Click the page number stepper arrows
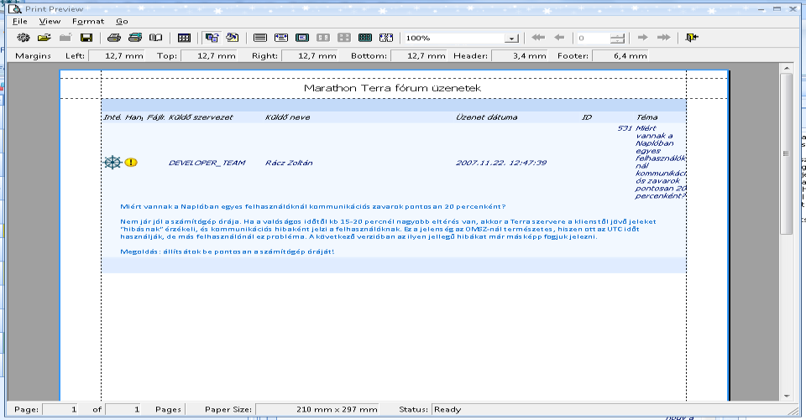This screenshot has width=806, height=420. [x=617, y=39]
